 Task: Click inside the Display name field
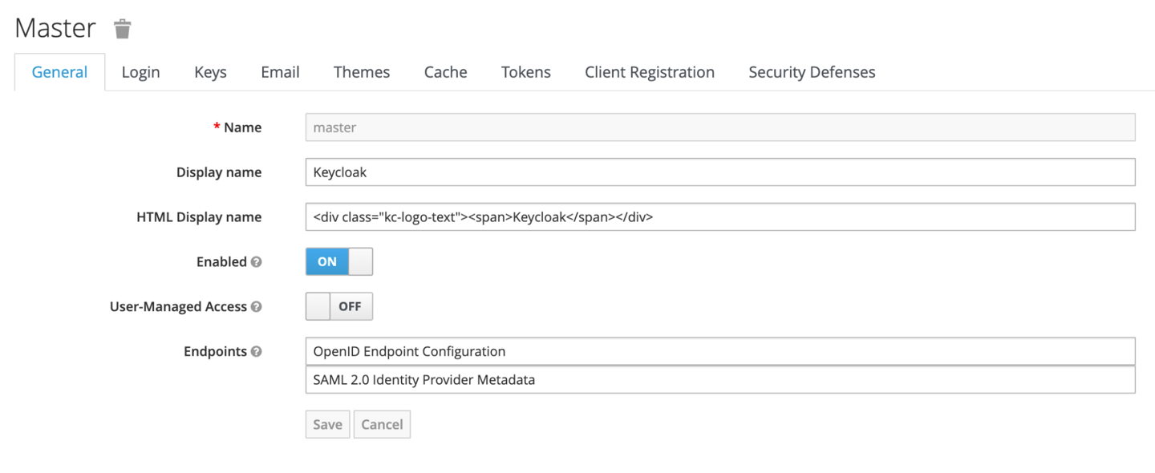(561, 172)
